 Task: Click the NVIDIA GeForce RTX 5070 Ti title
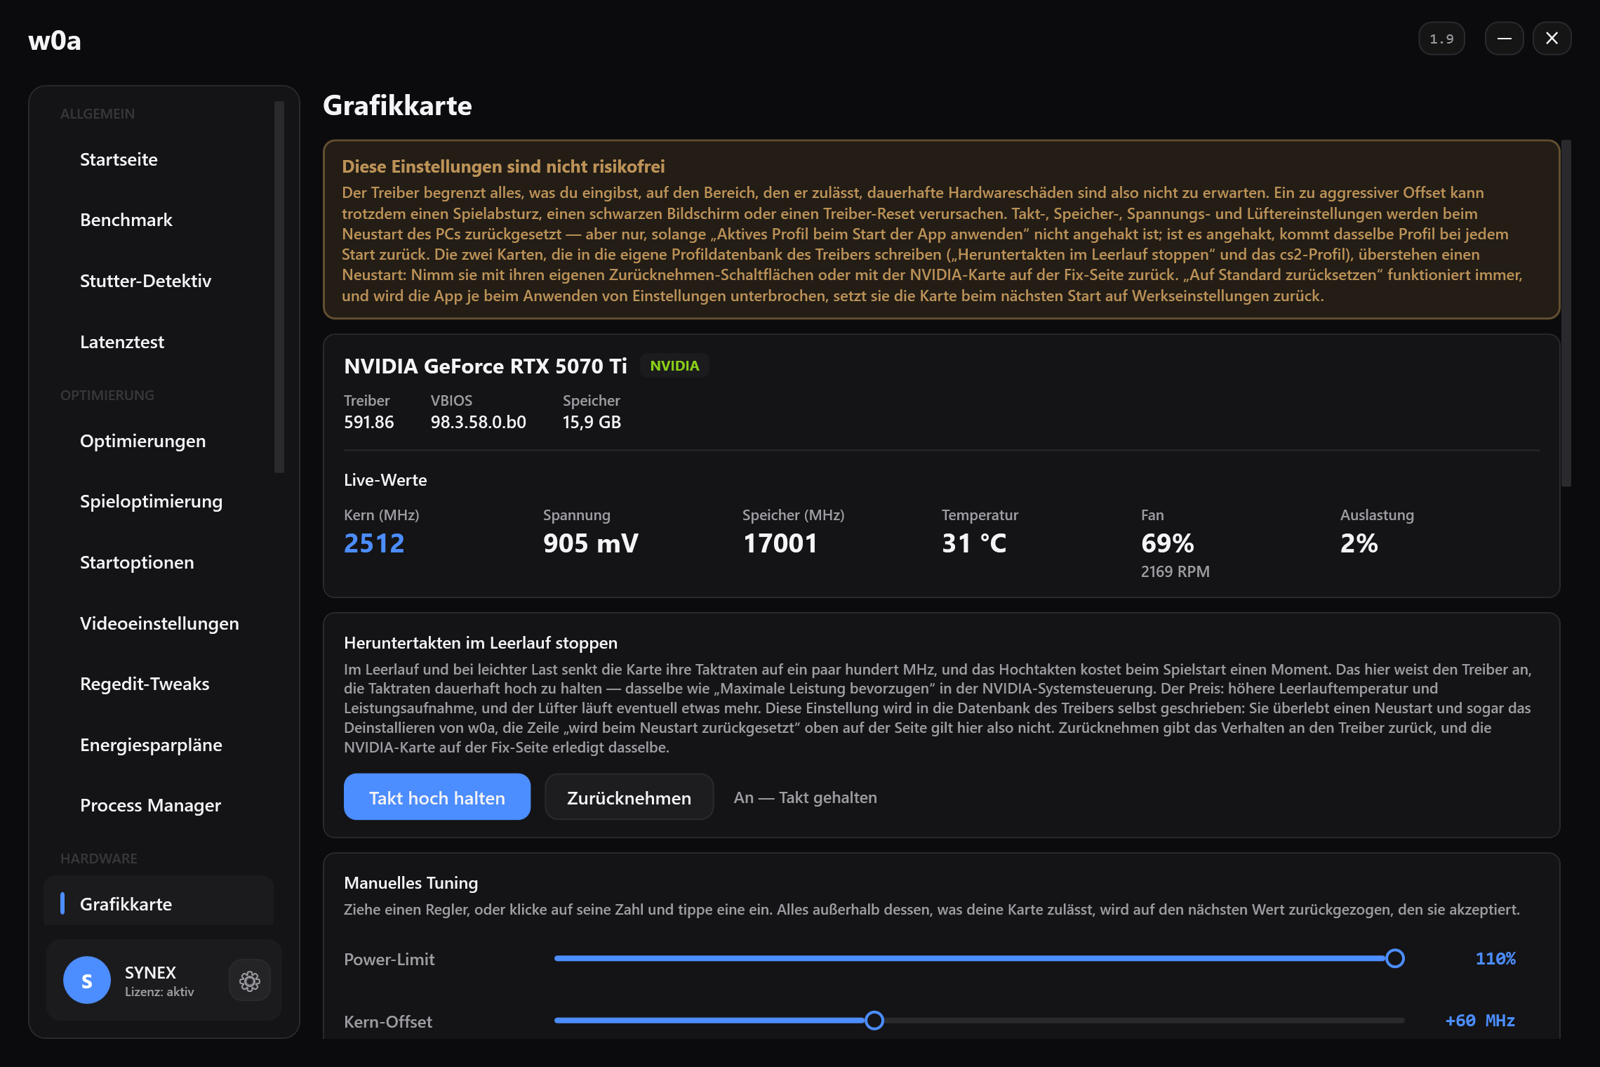pos(486,366)
